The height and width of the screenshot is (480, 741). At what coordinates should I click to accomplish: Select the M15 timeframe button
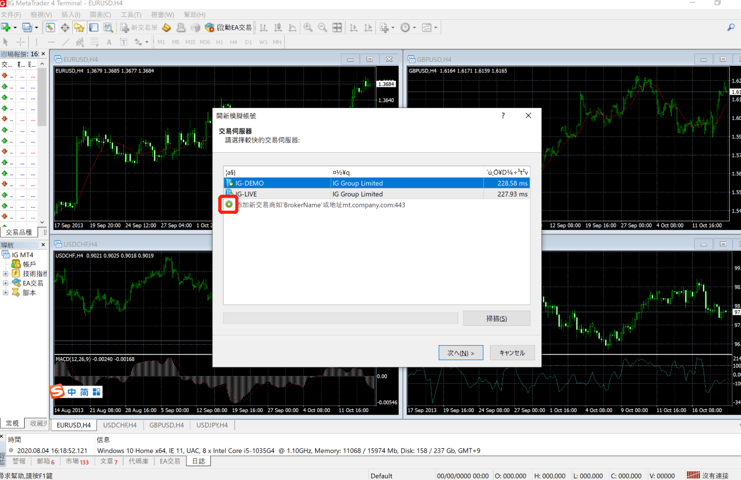(190, 42)
